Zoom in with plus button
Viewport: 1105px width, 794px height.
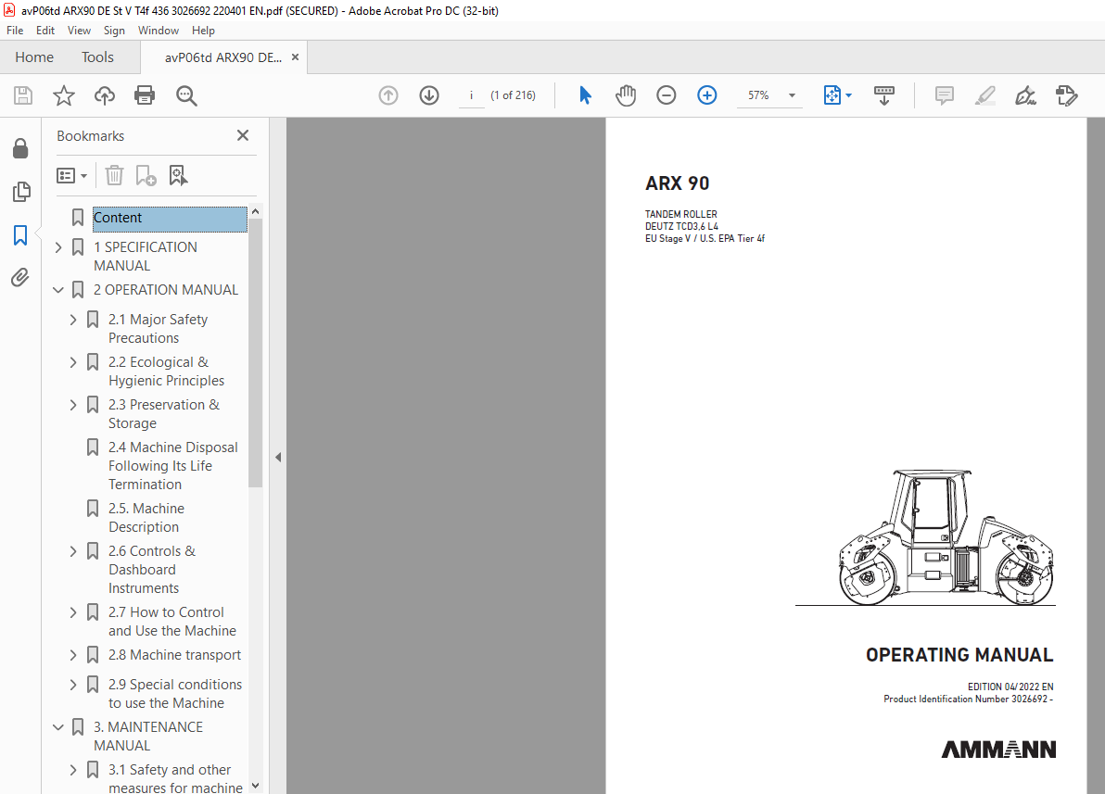click(x=706, y=95)
